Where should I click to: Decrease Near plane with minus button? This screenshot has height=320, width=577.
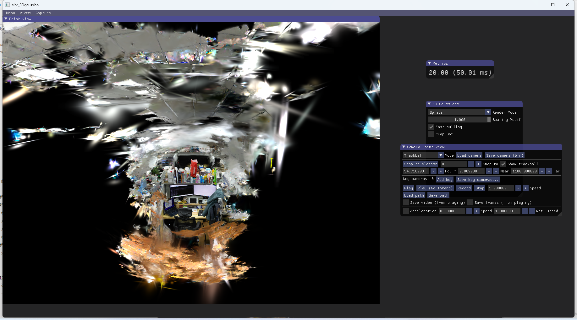pos(489,171)
